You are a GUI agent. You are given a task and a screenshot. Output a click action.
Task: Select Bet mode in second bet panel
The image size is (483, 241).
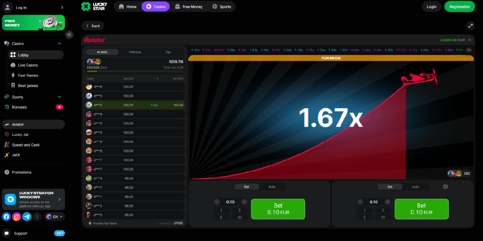coord(390,187)
